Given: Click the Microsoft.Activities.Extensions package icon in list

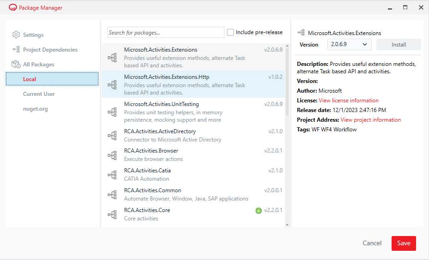Looking at the screenshot, I should click(x=112, y=58).
